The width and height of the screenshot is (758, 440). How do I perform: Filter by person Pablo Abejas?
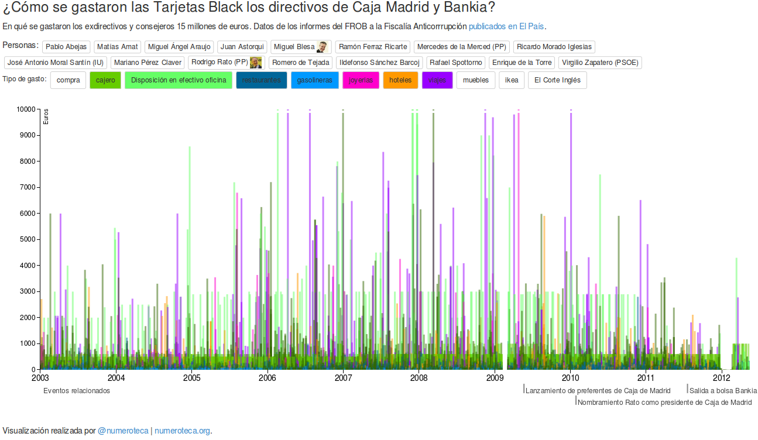(x=66, y=47)
